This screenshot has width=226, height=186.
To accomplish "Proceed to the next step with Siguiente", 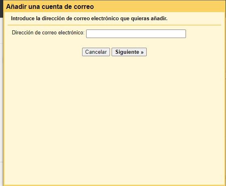I will tap(129, 52).
